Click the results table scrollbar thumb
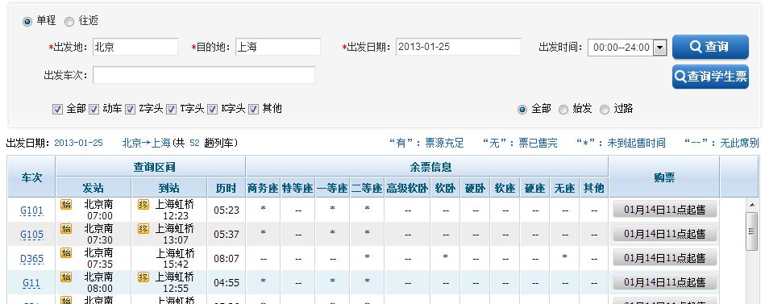This screenshot has width=765, height=304. (x=751, y=231)
